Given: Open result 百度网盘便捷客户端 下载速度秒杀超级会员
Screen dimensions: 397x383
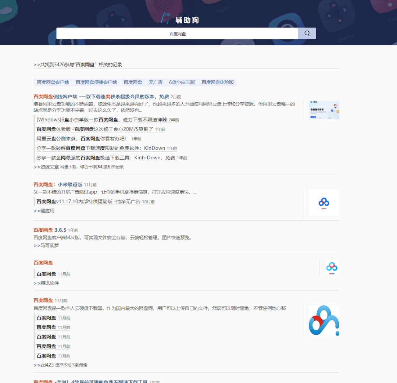Looking at the screenshot, I should 101,96.
